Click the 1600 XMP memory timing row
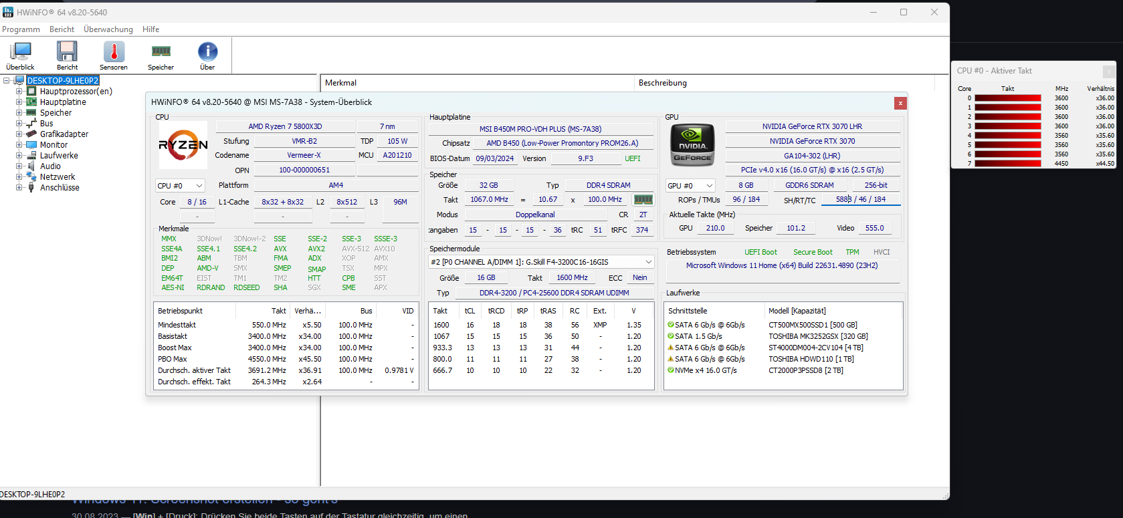The height and width of the screenshot is (518, 1123). click(x=540, y=325)
